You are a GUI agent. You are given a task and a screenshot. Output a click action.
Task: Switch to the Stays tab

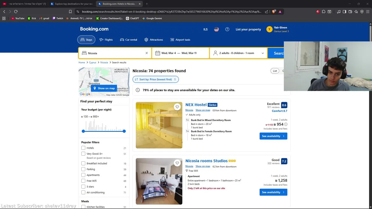86,40
